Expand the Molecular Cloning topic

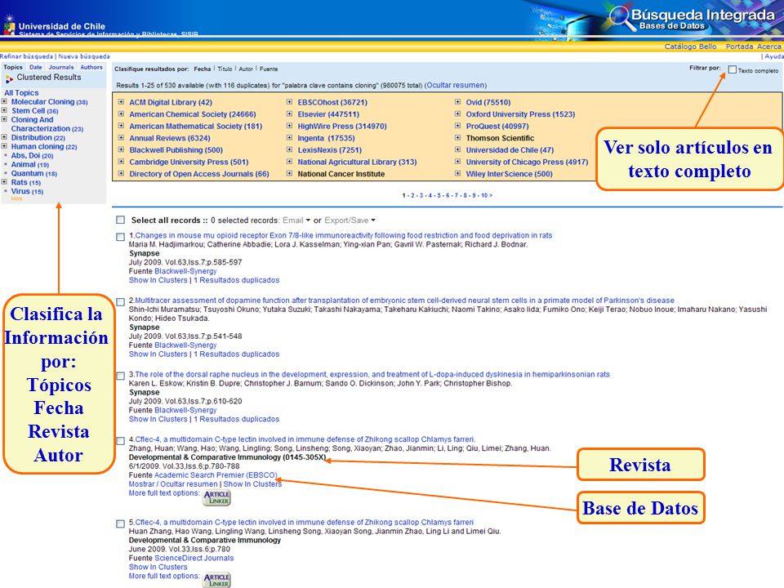[4, 101]
